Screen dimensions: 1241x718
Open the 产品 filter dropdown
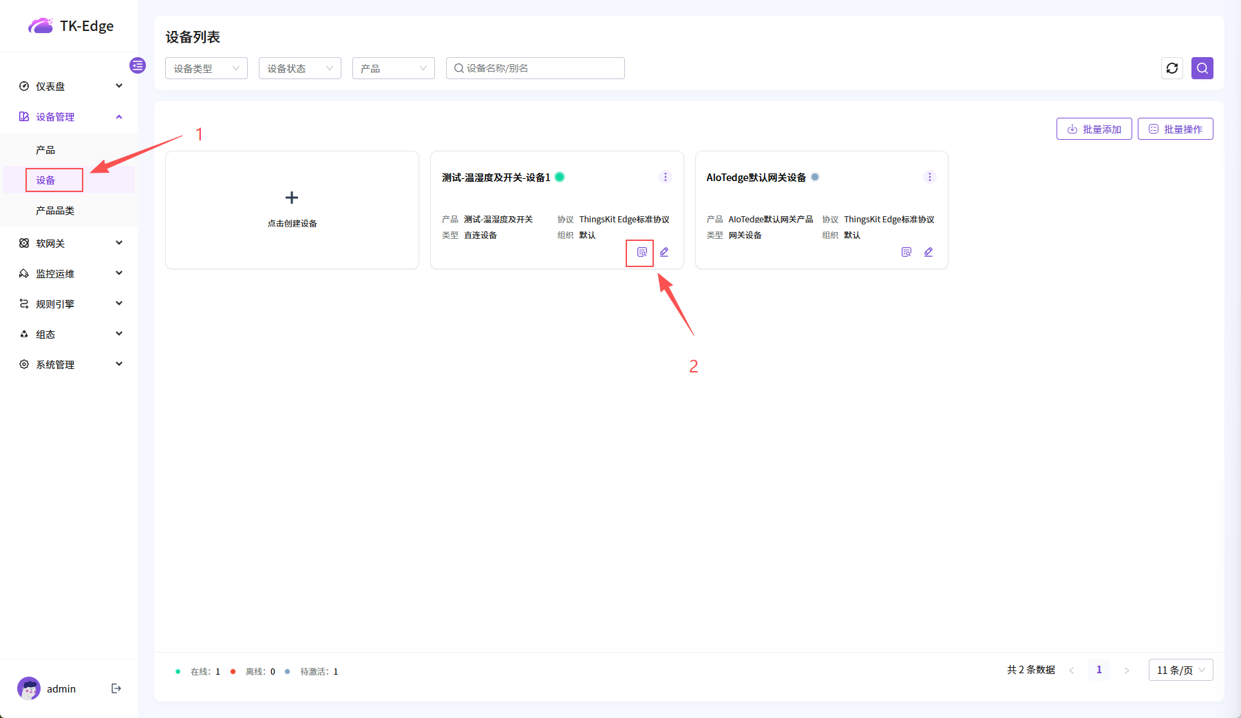point(393,68)
